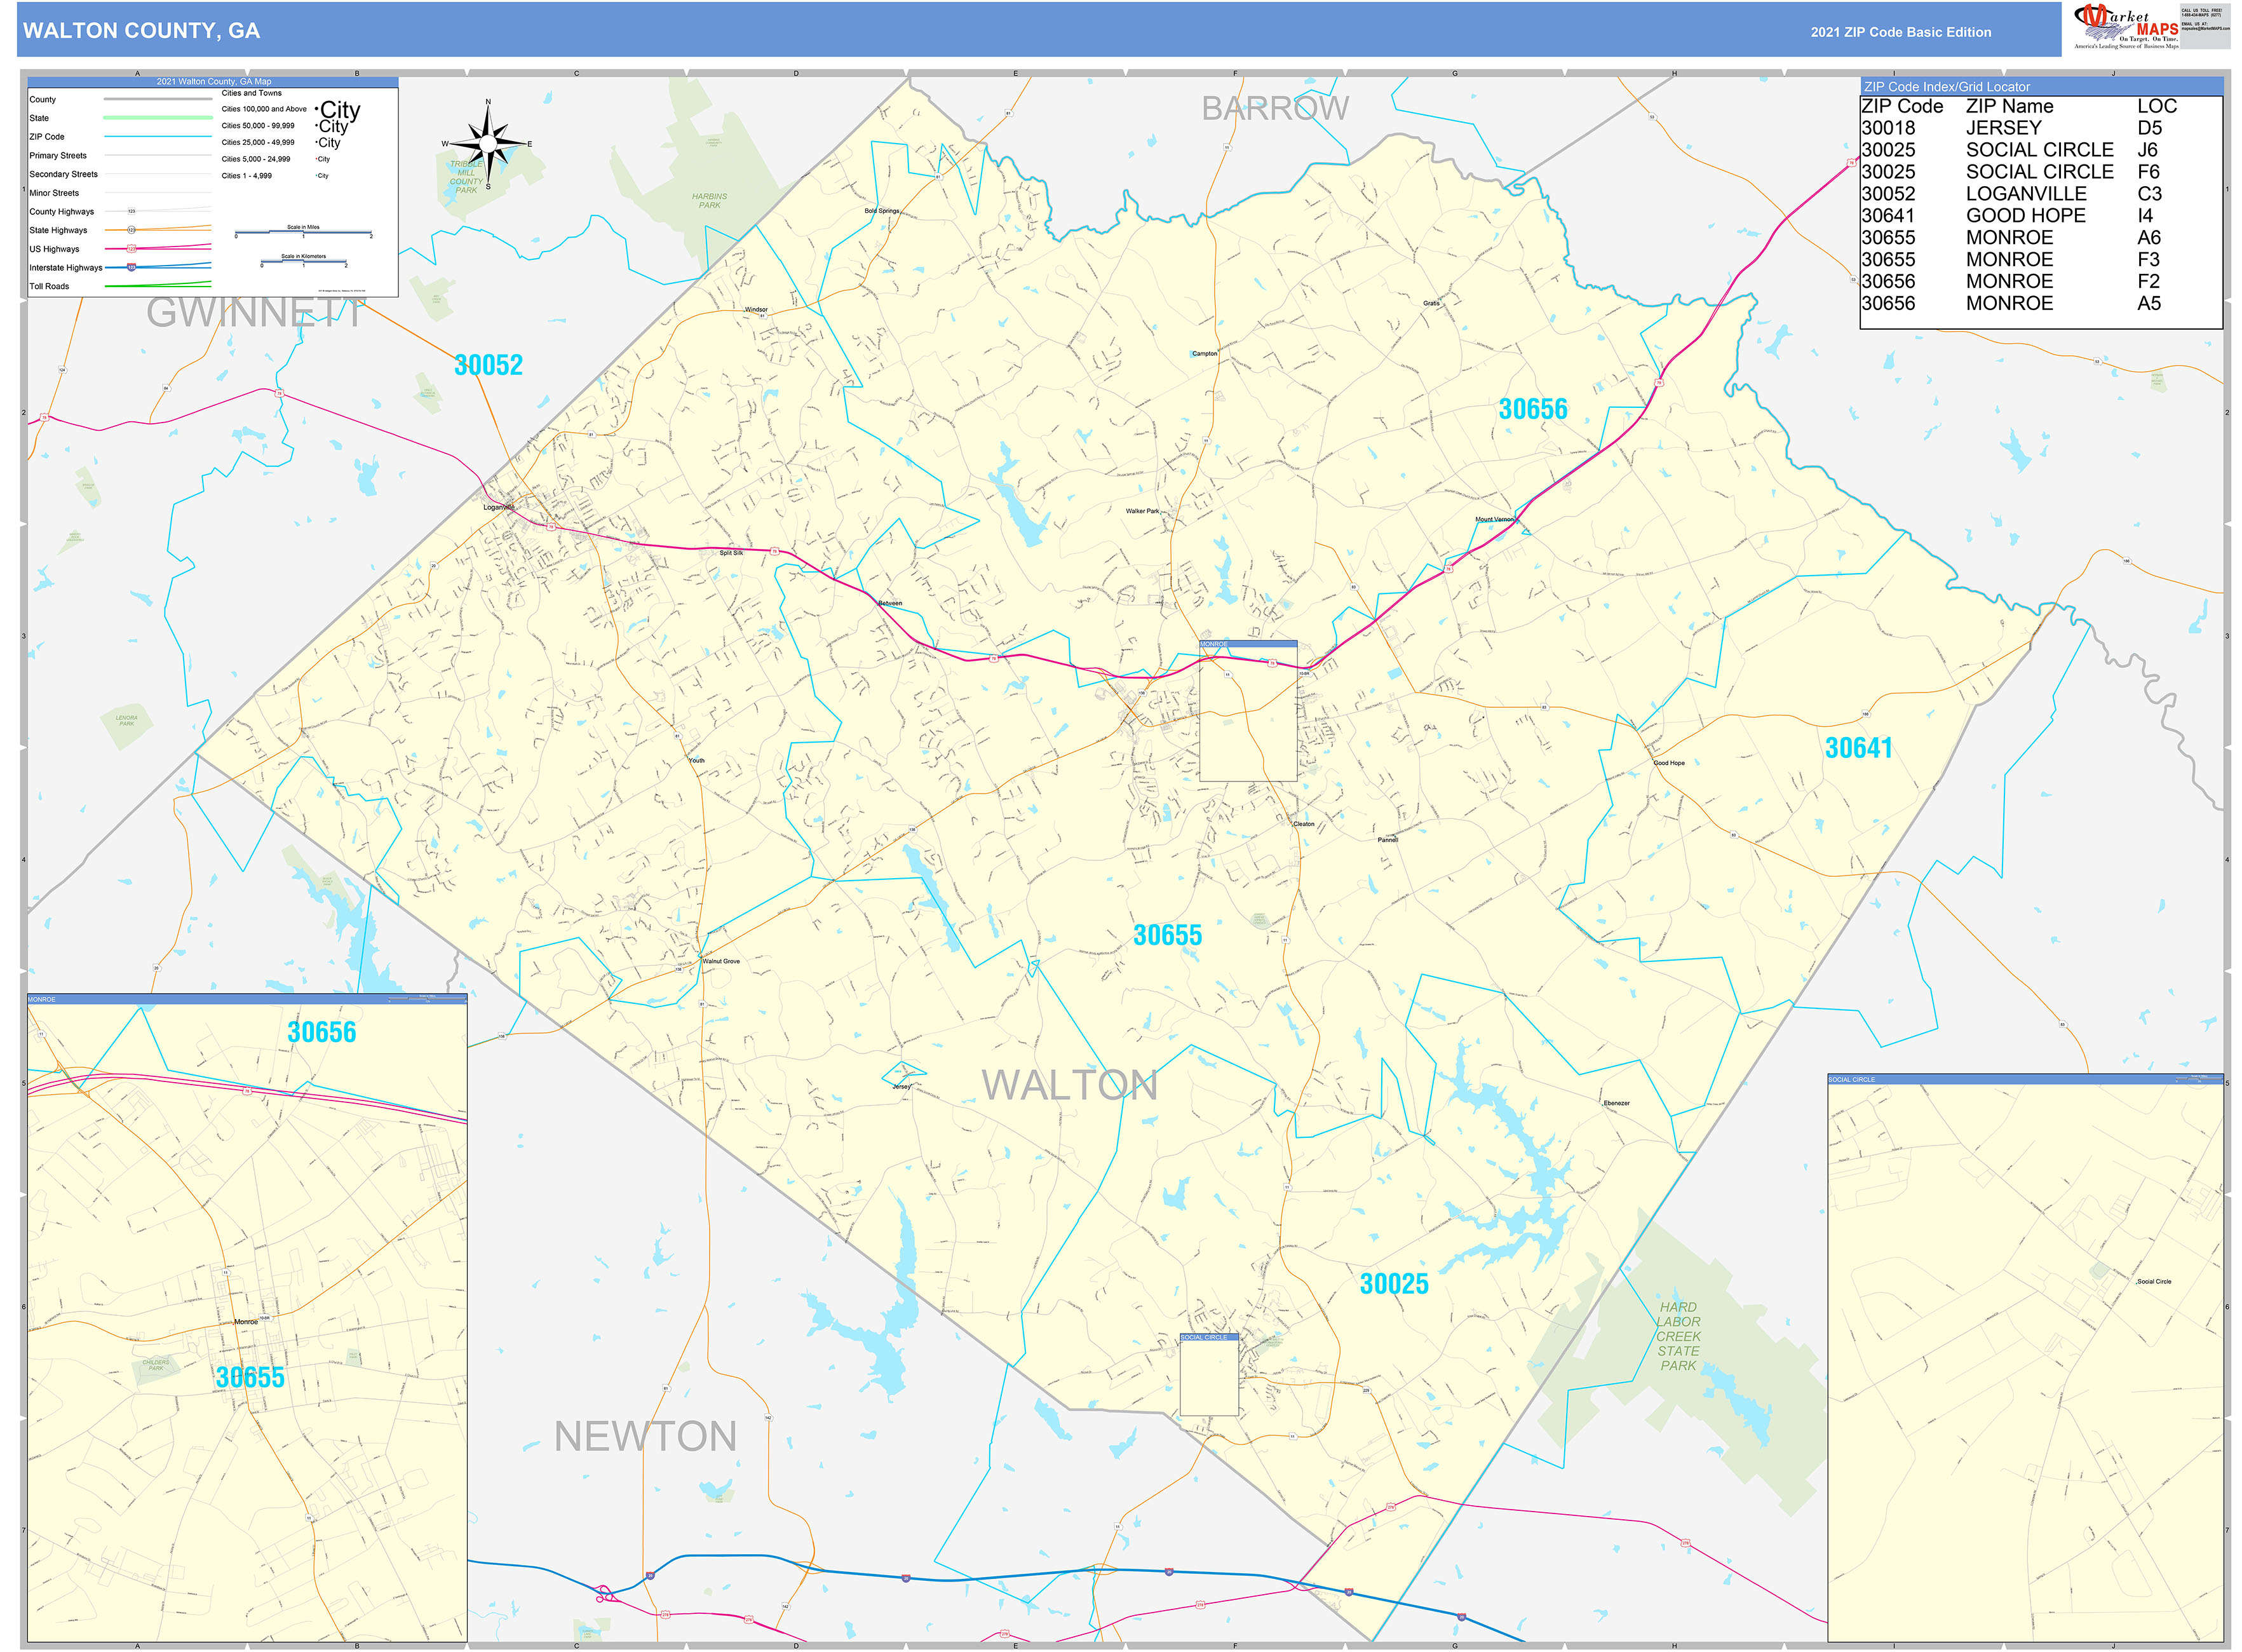
Task: Click the 30025 ZIP label on map
Action: click(x=1393, y=1284)
